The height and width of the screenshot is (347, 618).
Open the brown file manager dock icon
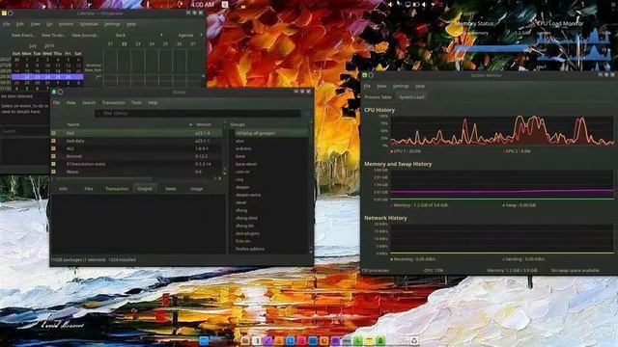pyautogui.click(x=245, y=340)
